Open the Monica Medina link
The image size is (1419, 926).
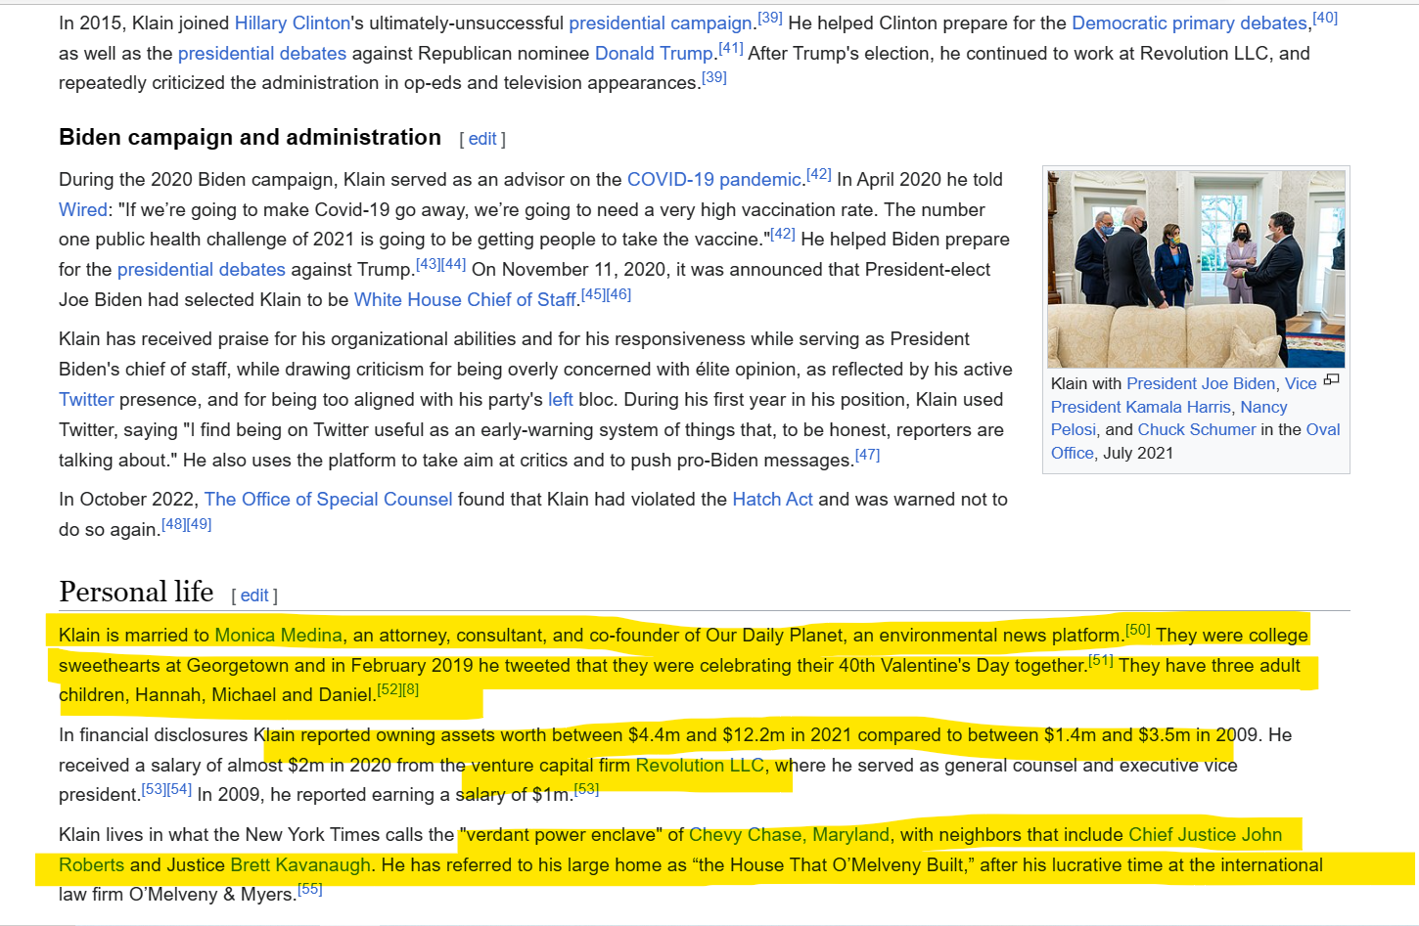278,635
